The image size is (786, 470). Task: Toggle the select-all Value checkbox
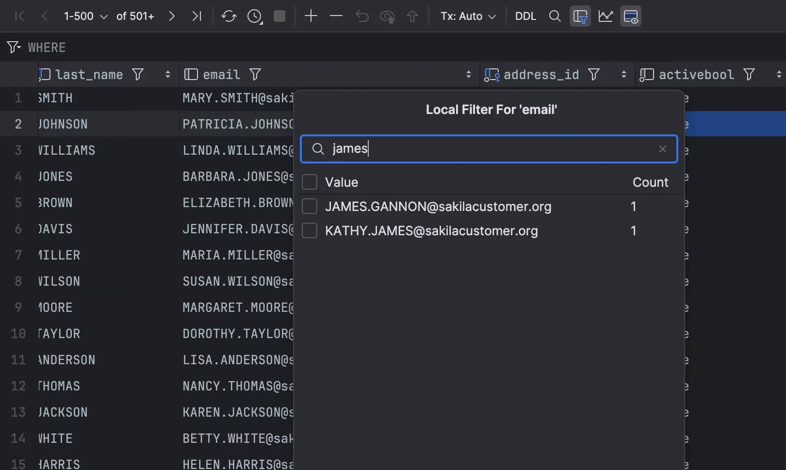[310, 182]
